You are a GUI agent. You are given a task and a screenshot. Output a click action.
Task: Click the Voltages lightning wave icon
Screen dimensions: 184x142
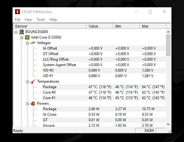[x=33, y=43]
